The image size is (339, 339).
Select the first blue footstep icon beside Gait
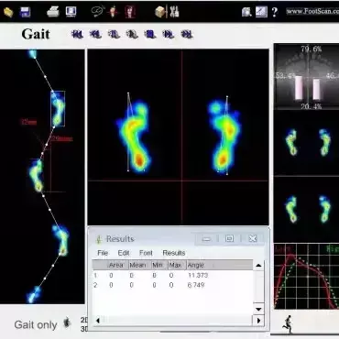pyautogui.click(x=77, y=34)
